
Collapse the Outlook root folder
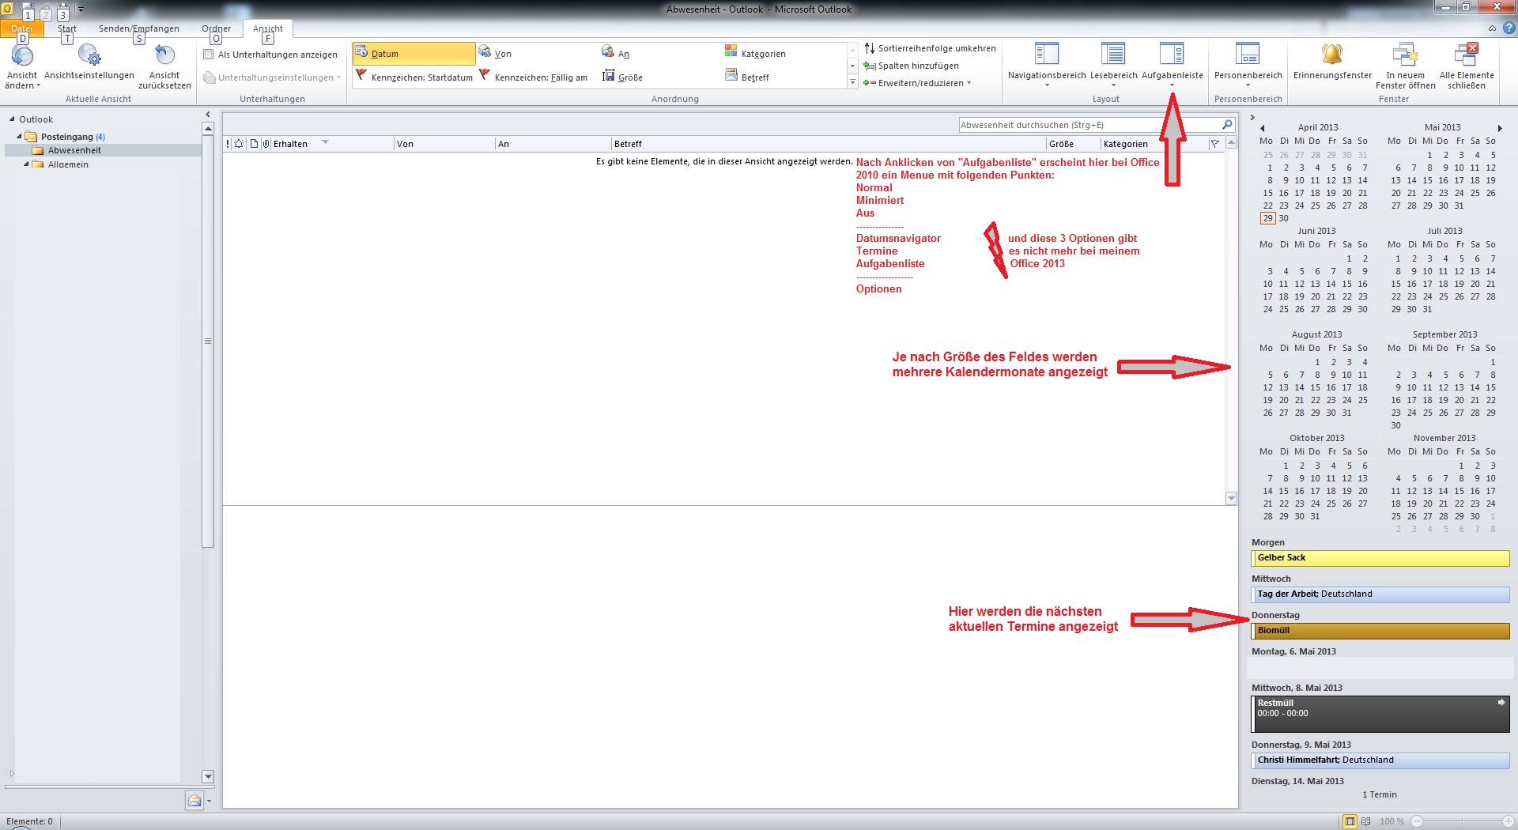tap(12, 119)
